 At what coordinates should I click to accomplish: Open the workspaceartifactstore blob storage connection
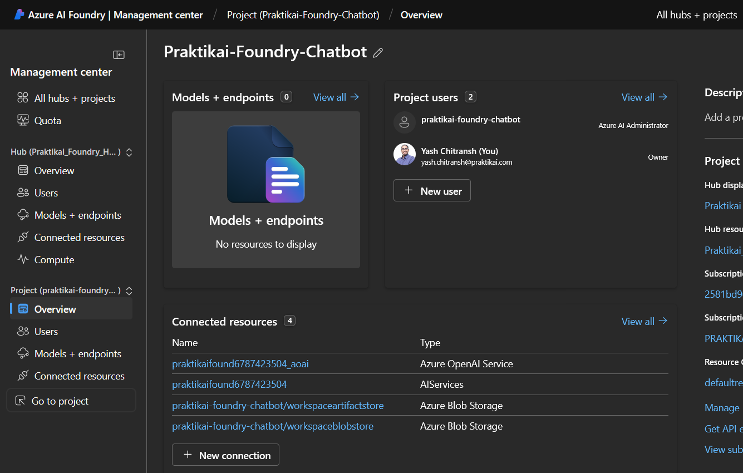278,405
